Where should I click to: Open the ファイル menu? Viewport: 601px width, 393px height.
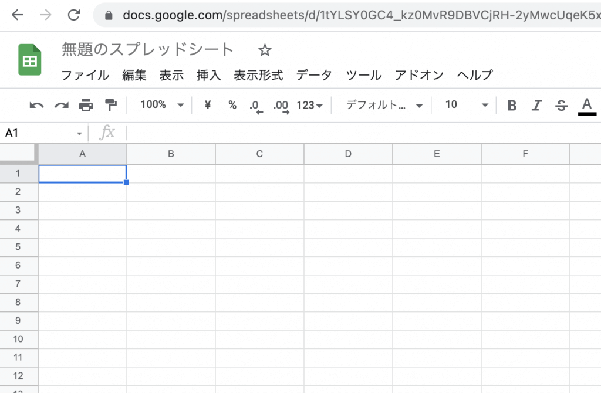[x=85, y=75]
